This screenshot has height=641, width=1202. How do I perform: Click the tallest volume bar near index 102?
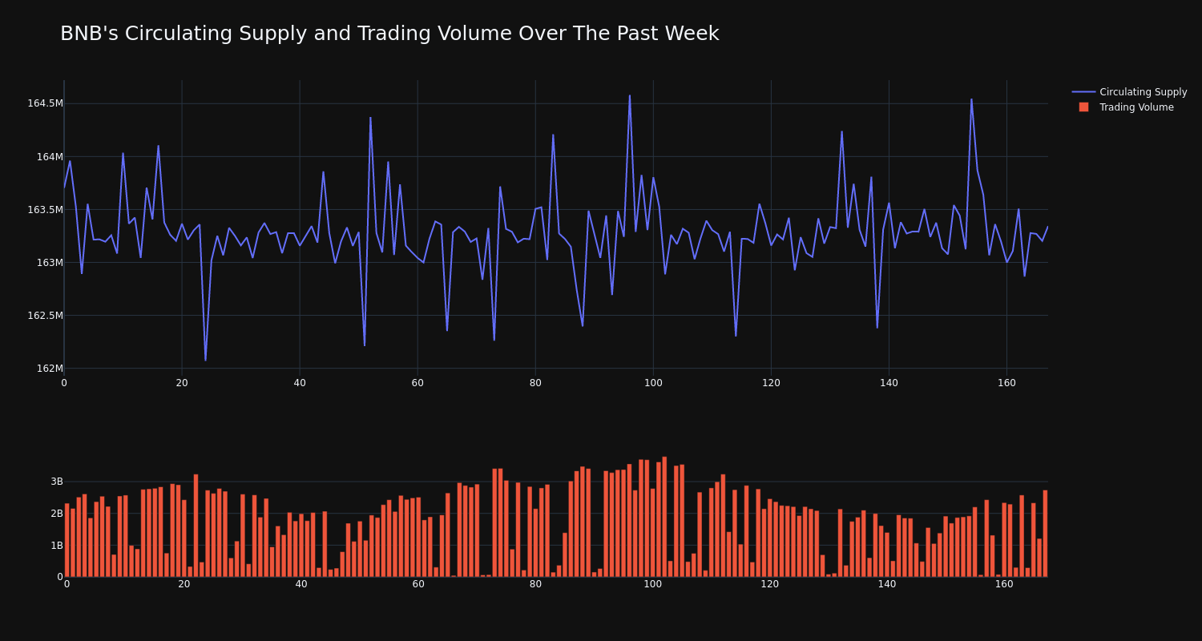click(x=664, y=517)
